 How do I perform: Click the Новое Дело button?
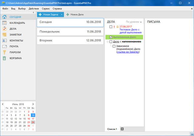coord(75,15)
